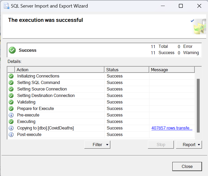Sort by the Action column header
Viewport: 208px width, 176px height.
60,70
